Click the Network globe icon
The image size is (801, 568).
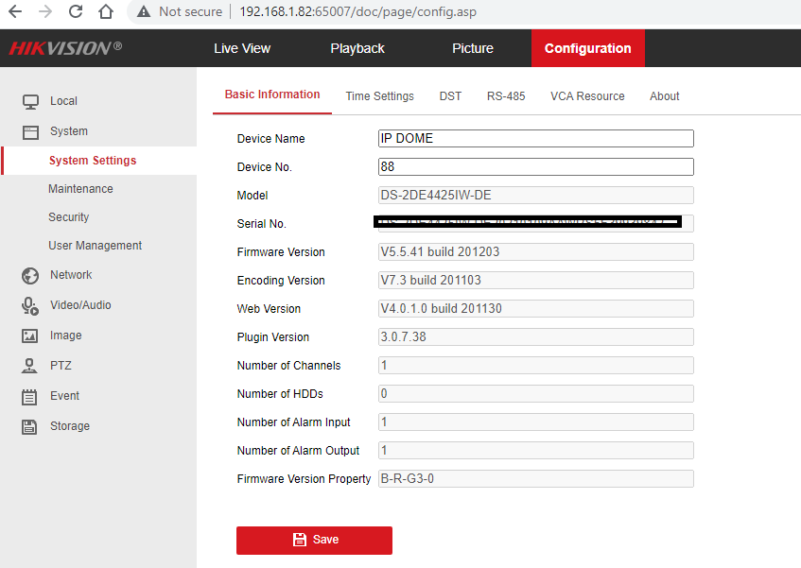click(x=30, y=275)
